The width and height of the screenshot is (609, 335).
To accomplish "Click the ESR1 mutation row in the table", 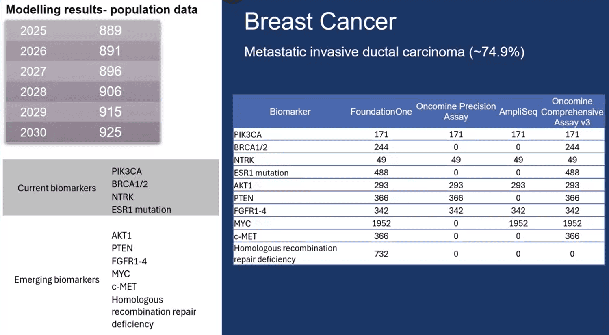I will 261,173.
